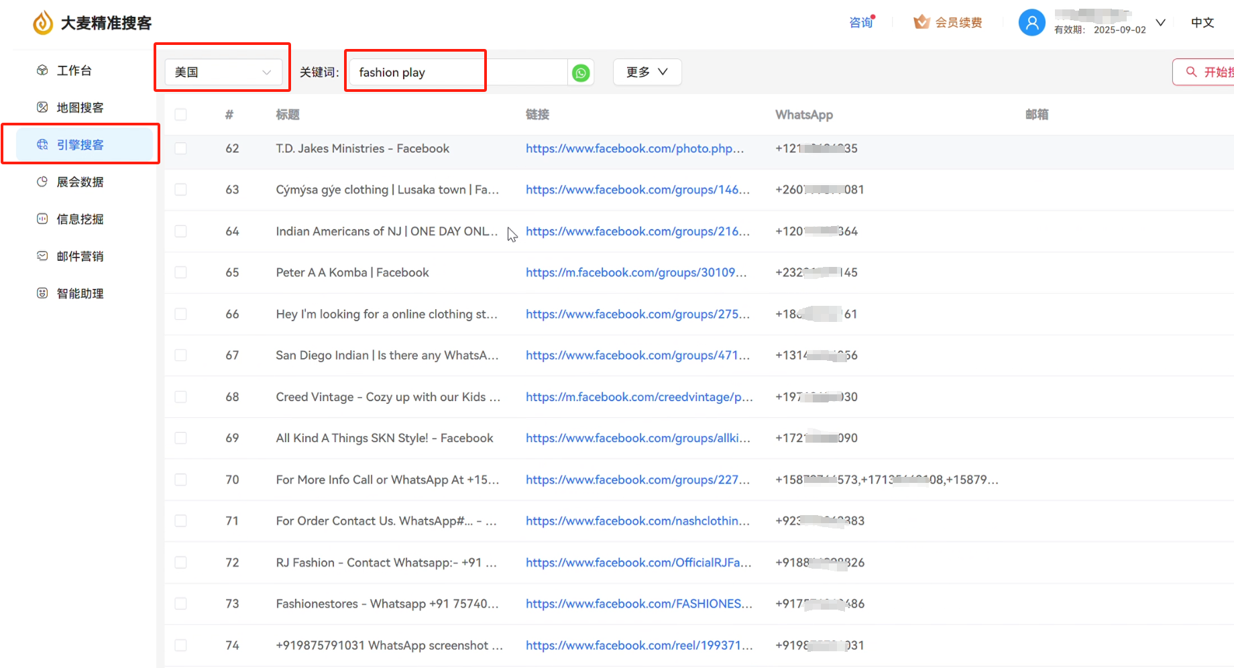Click 会员续费 to renew membership
Screen dimensions: 1234x668
959,23
